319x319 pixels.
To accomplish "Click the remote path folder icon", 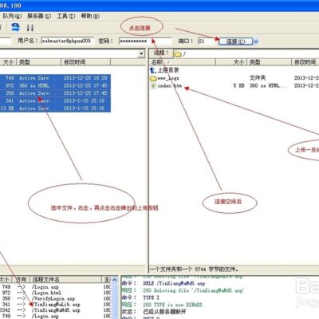I will point(178,54).
